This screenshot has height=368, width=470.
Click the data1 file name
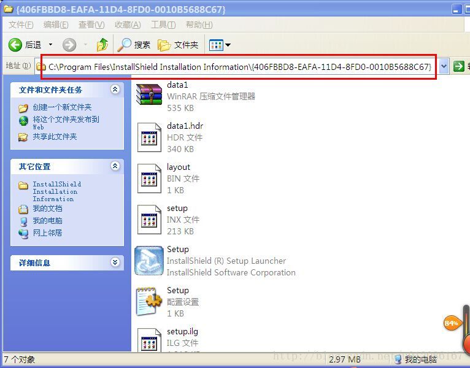[x=177, y=85]
